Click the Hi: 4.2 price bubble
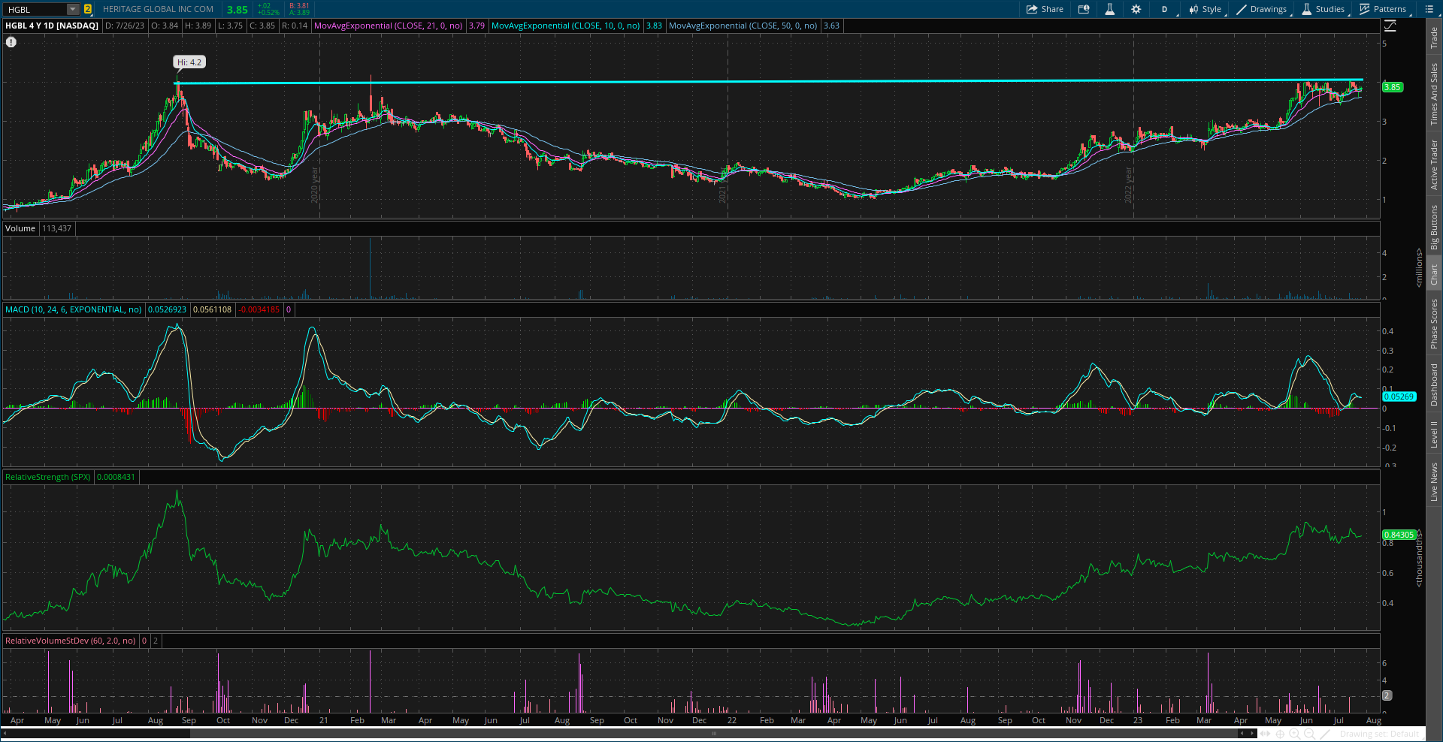 pos(189,62)
